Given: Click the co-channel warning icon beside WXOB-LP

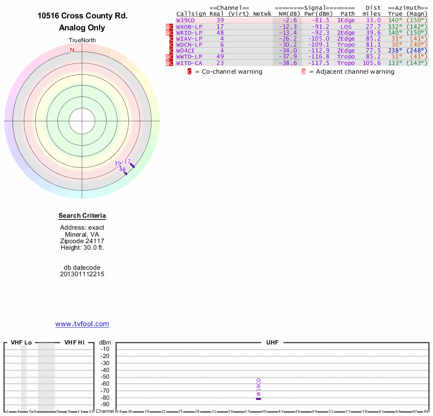Looking at the screenshot, I should point(172,27).
